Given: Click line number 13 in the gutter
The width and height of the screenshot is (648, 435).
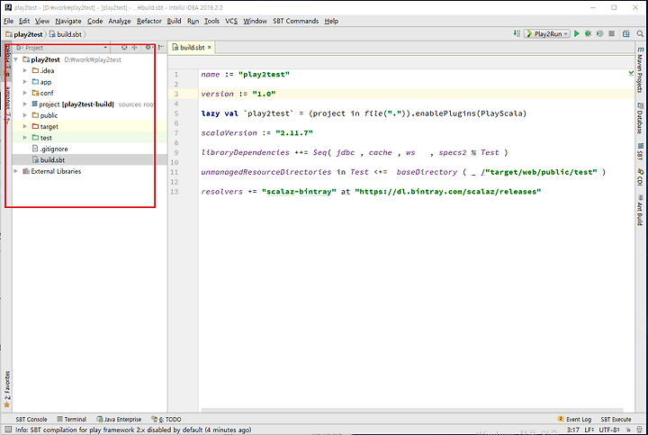Looking at the screenshot, I should pyautogui.click(x=175, y=192).
